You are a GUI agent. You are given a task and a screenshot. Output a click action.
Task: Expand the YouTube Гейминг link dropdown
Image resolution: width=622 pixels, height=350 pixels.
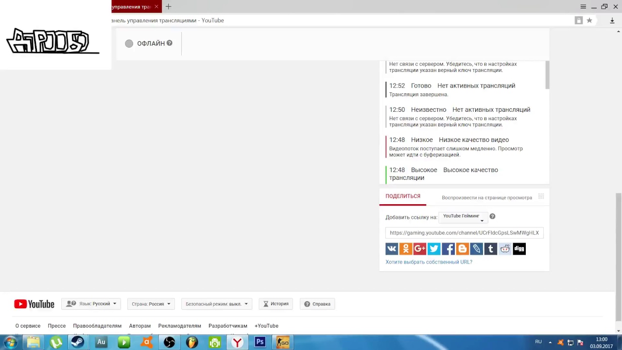pos(463,216)
